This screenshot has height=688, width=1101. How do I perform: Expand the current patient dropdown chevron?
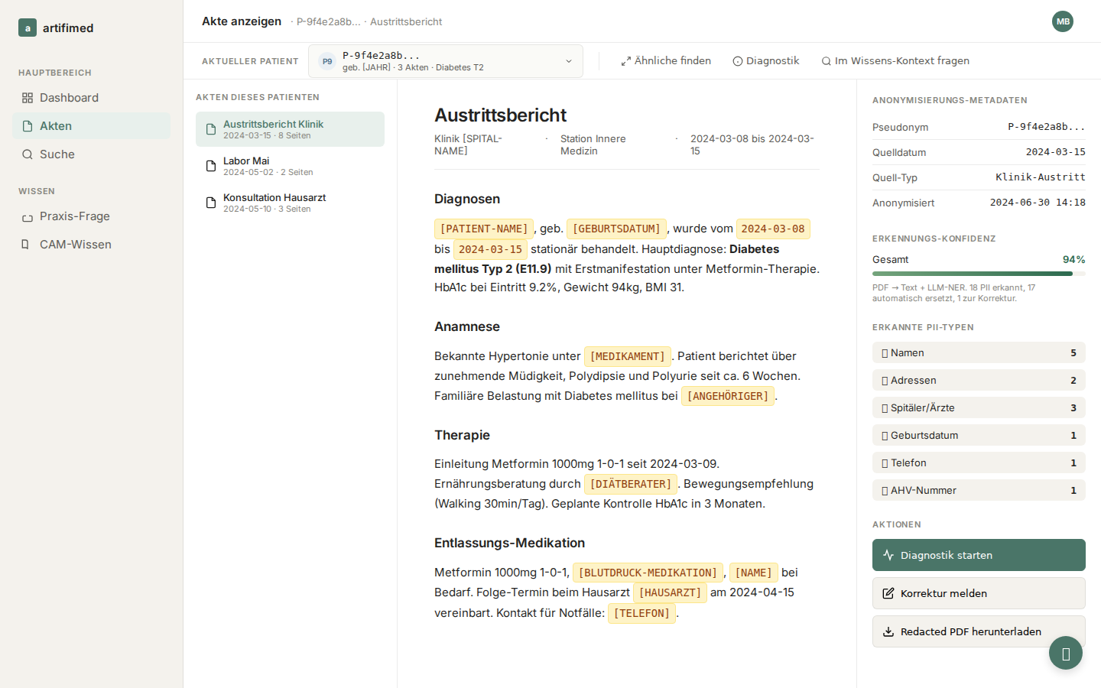tap(569, 61)
